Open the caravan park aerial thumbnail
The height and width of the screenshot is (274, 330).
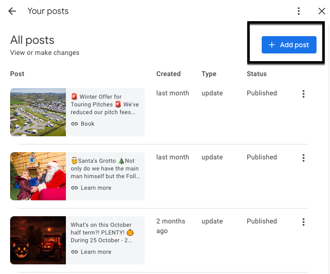point(38,112)
